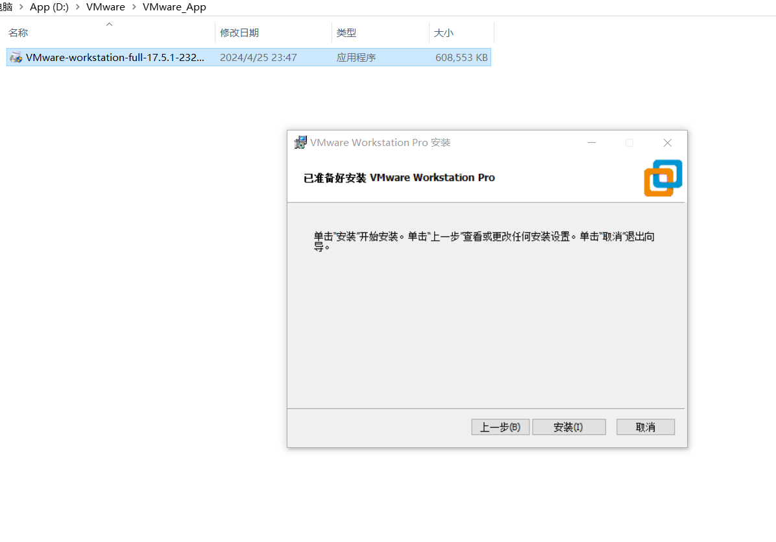Expand the chevron between VMware and VMware_App
The height and width of the screenshot is (542, 776).
(x=134, y=7)
